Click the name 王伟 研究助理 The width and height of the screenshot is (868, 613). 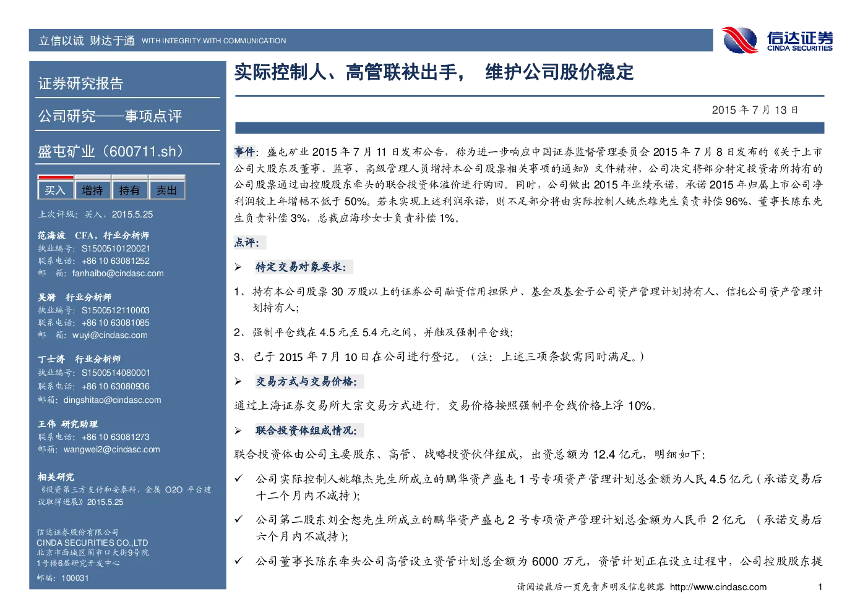(x=68, y=424)
